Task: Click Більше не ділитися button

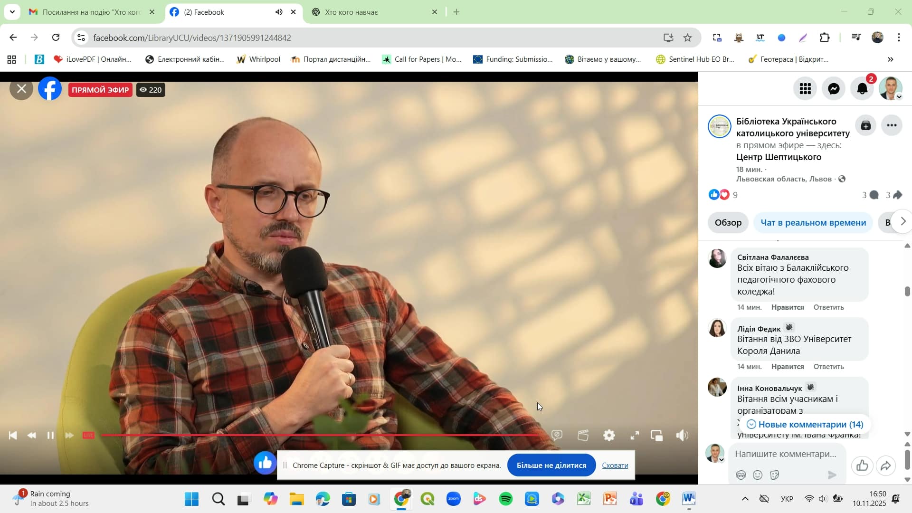Action: [x=551, y=465]
